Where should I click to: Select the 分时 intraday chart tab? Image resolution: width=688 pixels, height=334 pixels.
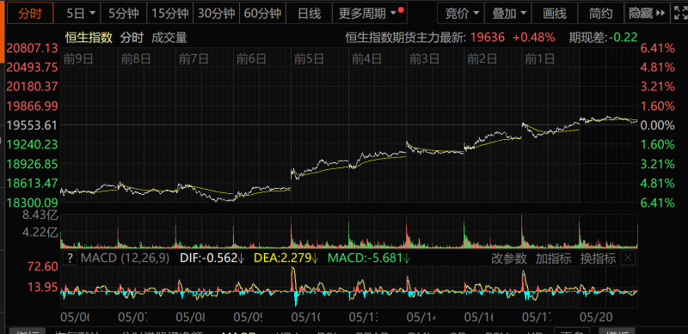(30, 13)
